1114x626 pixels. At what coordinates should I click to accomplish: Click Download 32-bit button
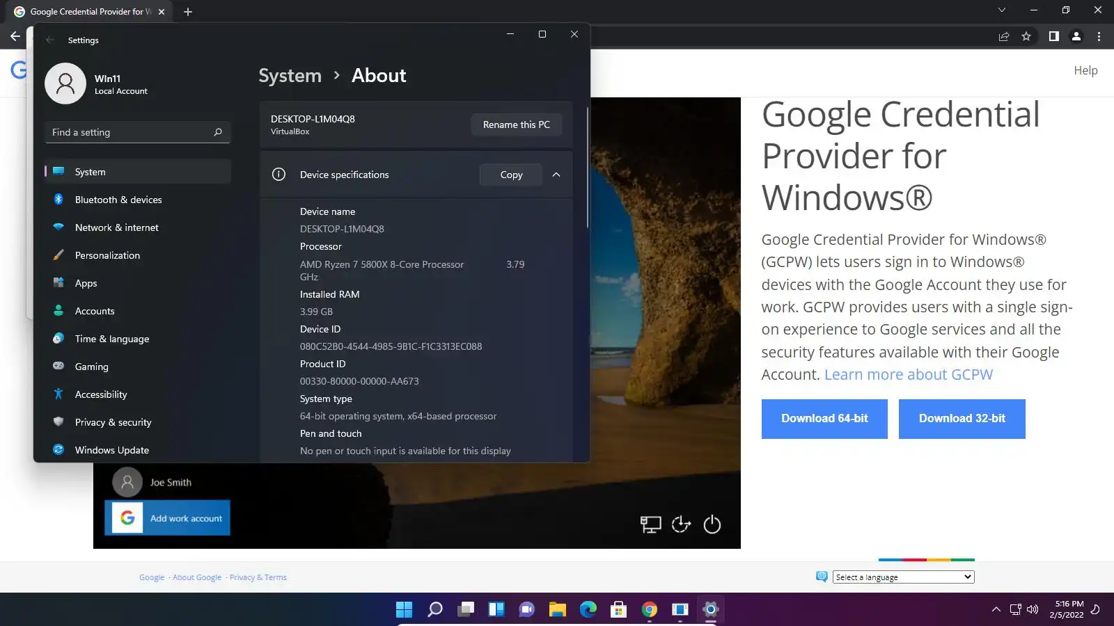coord(962,419)
